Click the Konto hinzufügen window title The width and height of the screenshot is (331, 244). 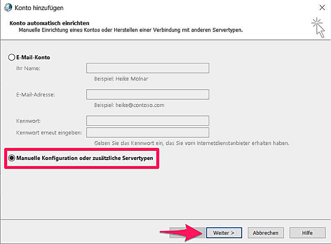click(x=39, y=8)
